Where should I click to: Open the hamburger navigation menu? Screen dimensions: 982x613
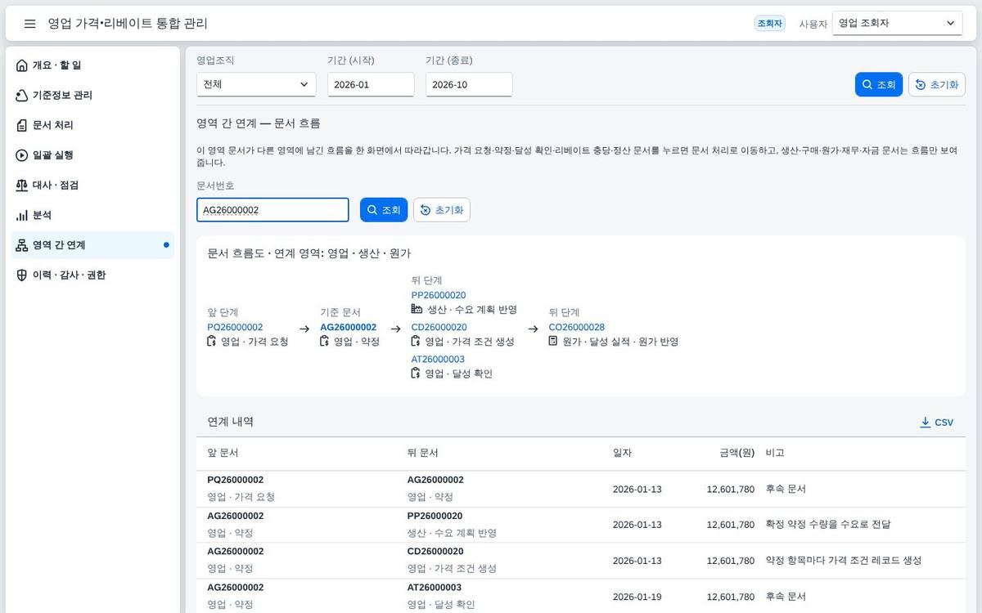pos(29,24)
